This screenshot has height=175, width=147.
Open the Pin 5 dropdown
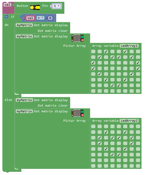(x=57, y=6)
